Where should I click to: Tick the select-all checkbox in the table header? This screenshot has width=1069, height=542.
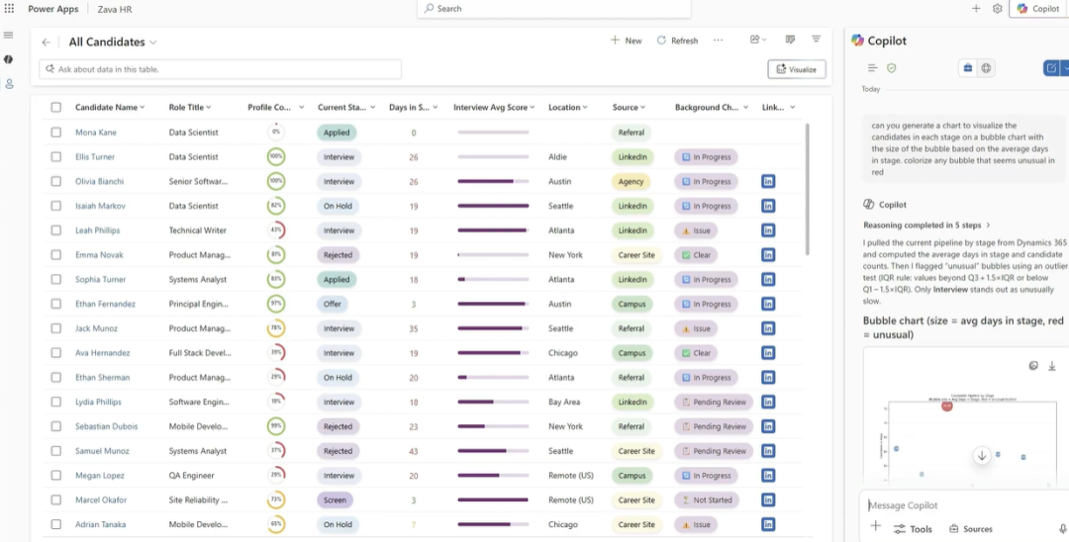click(x=55, y=107)
